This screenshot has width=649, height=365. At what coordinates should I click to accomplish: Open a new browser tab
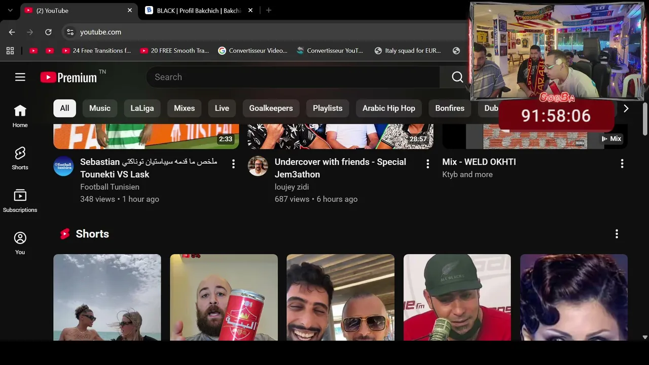click(x=269, y=10)
